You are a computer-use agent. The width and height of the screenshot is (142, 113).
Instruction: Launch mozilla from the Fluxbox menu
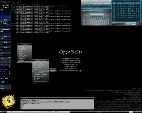24,48
